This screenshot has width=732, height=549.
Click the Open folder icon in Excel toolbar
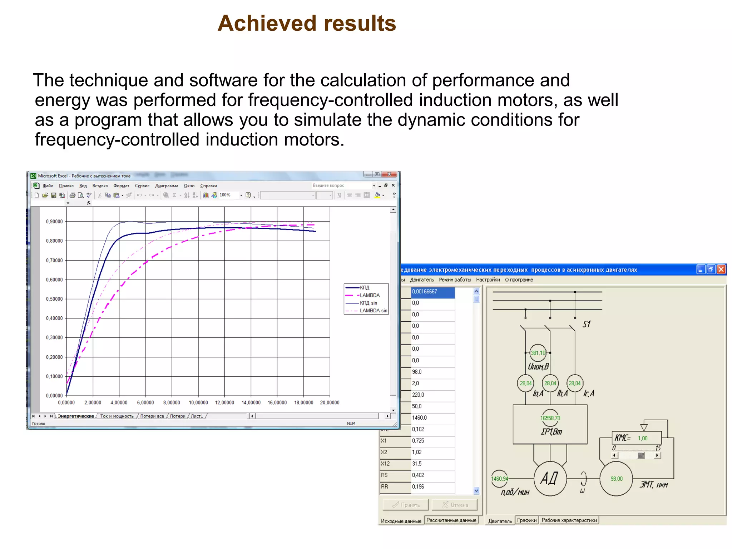45,195
